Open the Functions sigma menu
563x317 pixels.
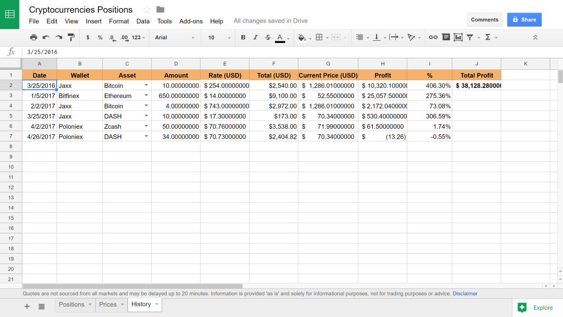coord(488,37)
